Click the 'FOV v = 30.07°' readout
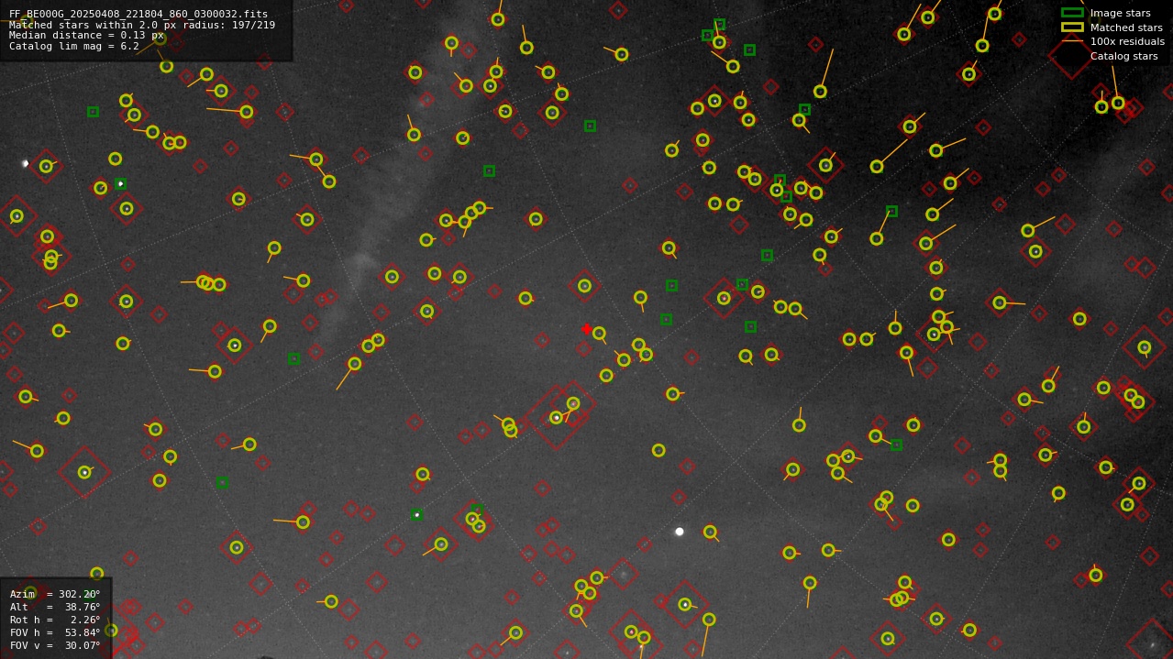This screenshot has height=659, width=1173. 55,645
